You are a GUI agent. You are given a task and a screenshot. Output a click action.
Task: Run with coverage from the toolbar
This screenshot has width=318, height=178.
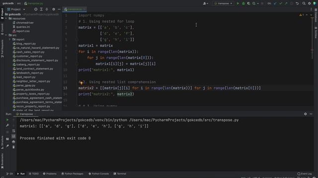tap(248, 3)
